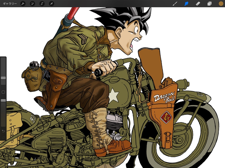
Task: Open the Layers panel
Action: [x=210, y=4]
